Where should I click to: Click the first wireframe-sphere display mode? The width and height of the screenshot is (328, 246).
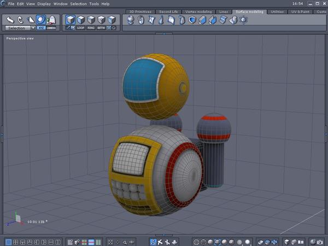click(x=196, y=242)
